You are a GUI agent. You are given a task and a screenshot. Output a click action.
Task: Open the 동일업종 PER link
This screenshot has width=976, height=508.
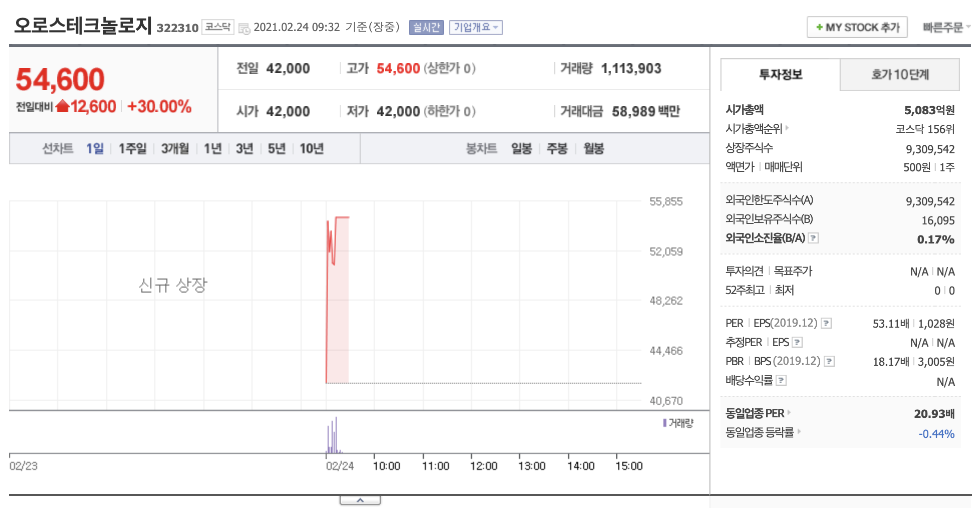(755, 413)
